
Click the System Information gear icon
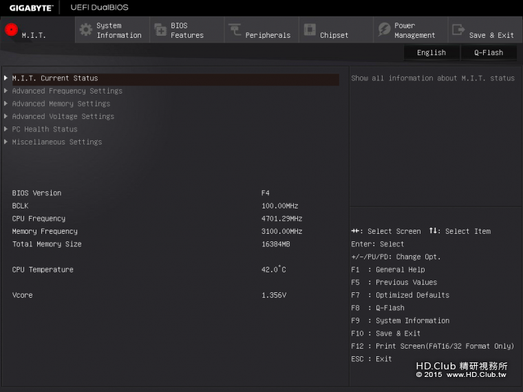[x=85, y=30]
